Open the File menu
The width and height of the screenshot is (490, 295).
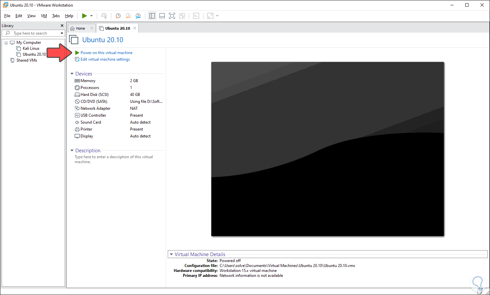(7, 16)
